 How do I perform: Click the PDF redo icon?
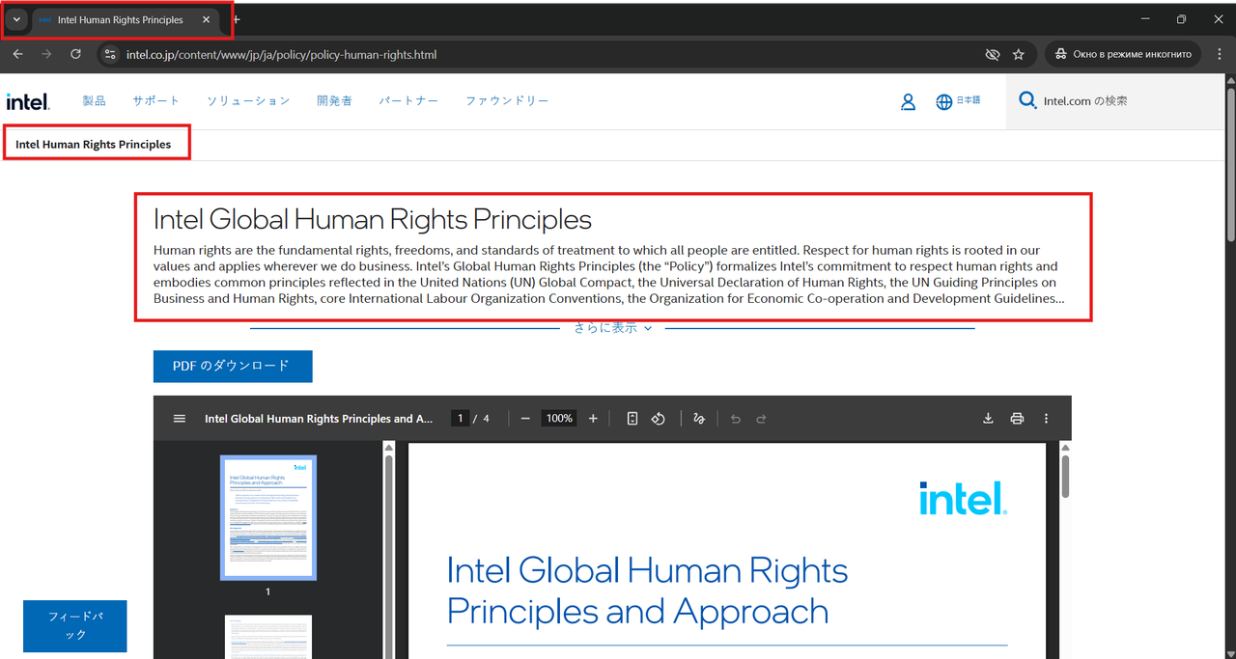(761, 419)
